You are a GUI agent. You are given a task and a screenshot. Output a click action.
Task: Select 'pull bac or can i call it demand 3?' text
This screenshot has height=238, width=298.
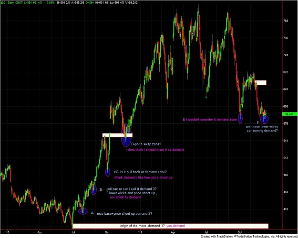point(131,189)
